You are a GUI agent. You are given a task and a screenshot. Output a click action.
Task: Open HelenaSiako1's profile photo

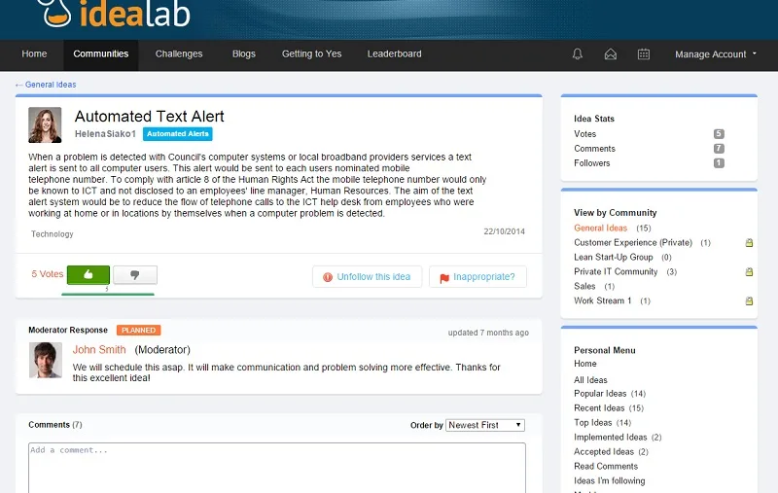(45, 125)
